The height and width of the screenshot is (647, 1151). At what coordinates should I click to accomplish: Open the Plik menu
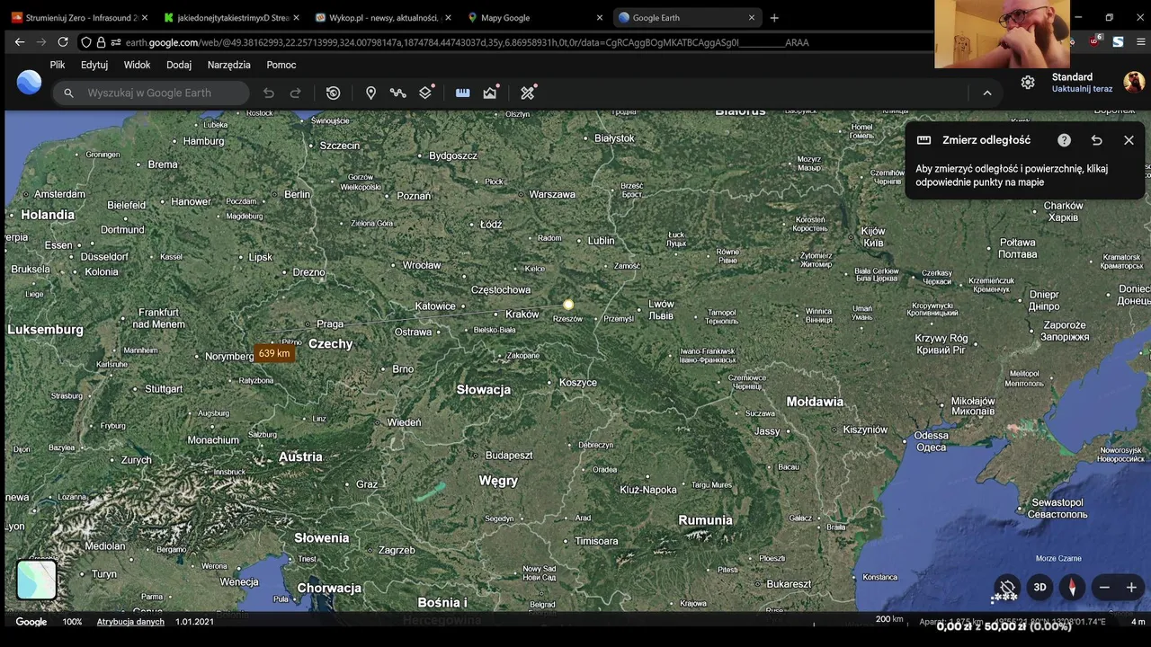coord(58,65)
